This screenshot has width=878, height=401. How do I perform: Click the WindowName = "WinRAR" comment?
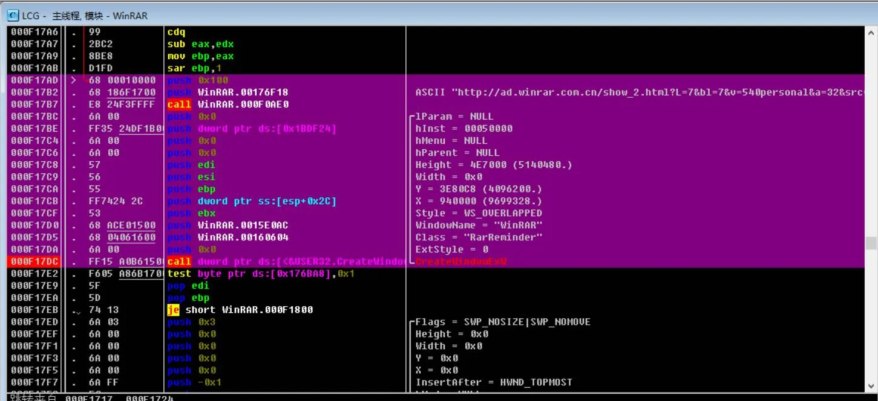479,225
